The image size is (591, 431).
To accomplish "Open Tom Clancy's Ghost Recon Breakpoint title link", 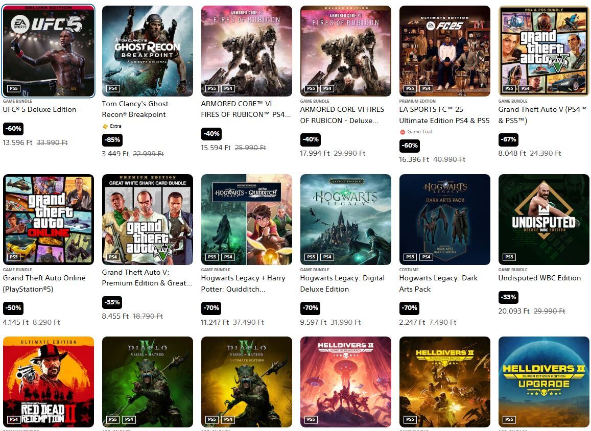I will point(135,109).
